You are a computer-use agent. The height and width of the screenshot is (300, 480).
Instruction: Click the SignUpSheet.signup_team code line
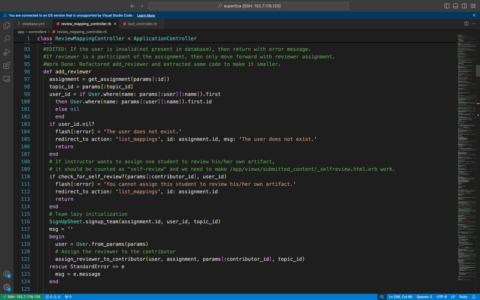pos(135,222)
